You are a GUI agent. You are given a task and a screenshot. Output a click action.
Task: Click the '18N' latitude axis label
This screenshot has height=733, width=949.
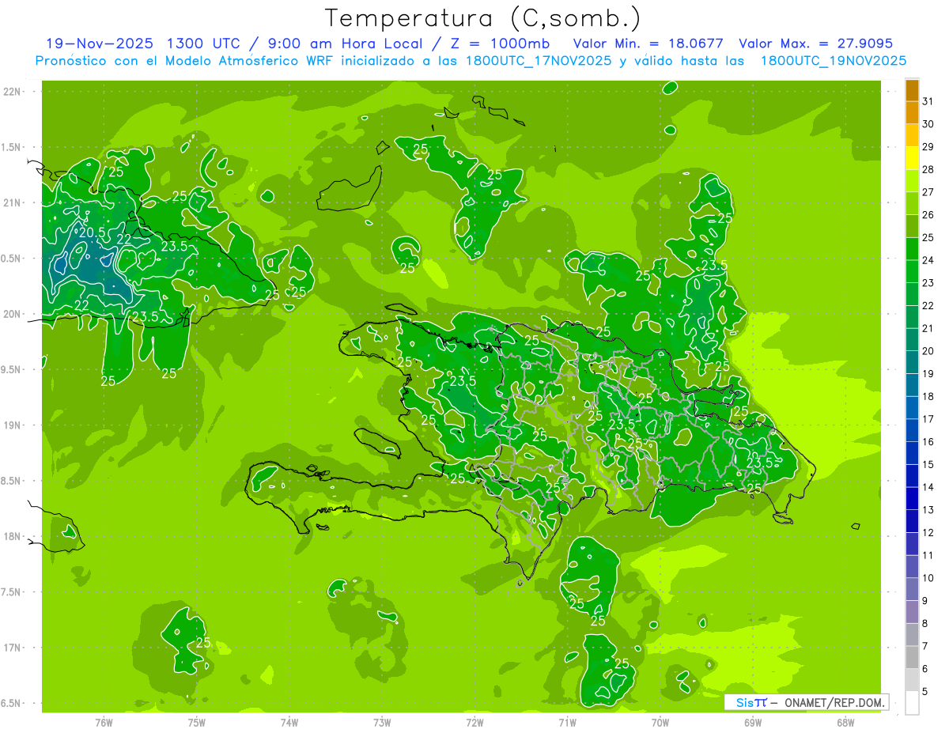[x=13, y=536]
